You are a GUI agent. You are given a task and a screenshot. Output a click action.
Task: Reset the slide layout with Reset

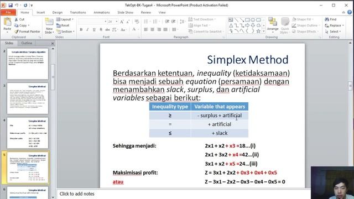click(63, 25)
